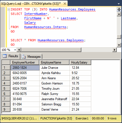Select the SQLQuery1.sql document tab
Image resolution: width=122 pixels, height=123 pixels.
[x=31, y=4]
